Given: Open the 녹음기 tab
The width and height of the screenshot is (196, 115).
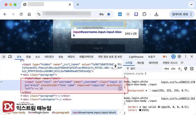Looking at the screenshot, I should 152,57.
